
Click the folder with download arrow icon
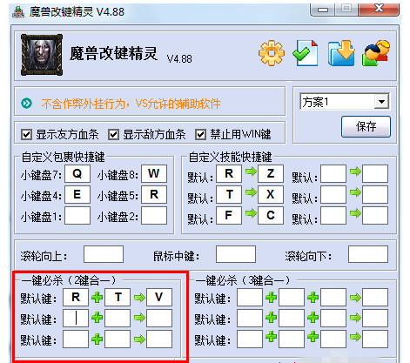coord(341,53)
